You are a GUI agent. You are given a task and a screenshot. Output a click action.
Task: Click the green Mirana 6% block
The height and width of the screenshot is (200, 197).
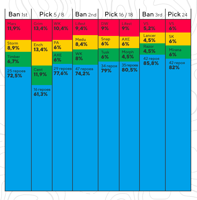pos(178,52)
